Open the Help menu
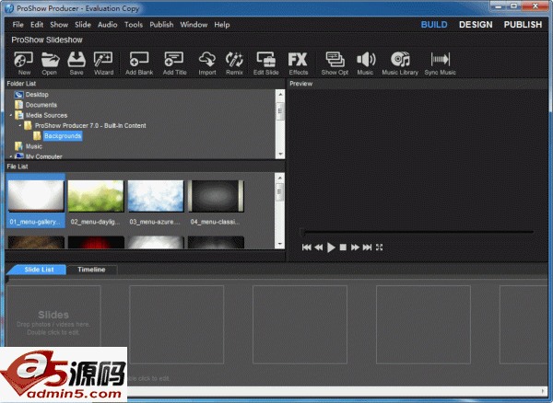The height and width of the screenshot is (403, 553). (x=222, y=25)
